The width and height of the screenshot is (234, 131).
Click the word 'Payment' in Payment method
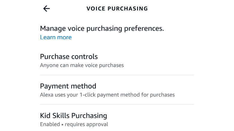[54, 86]
